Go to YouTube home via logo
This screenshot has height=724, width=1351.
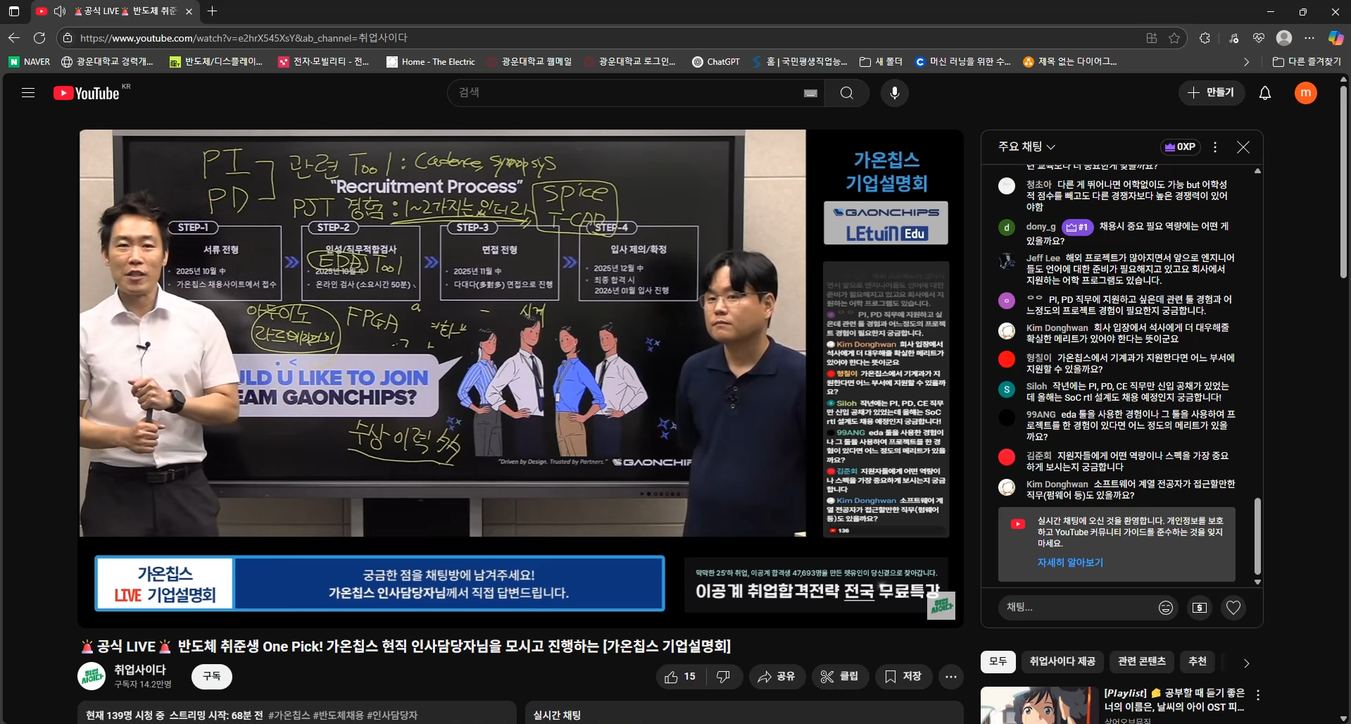pos(87,93)
